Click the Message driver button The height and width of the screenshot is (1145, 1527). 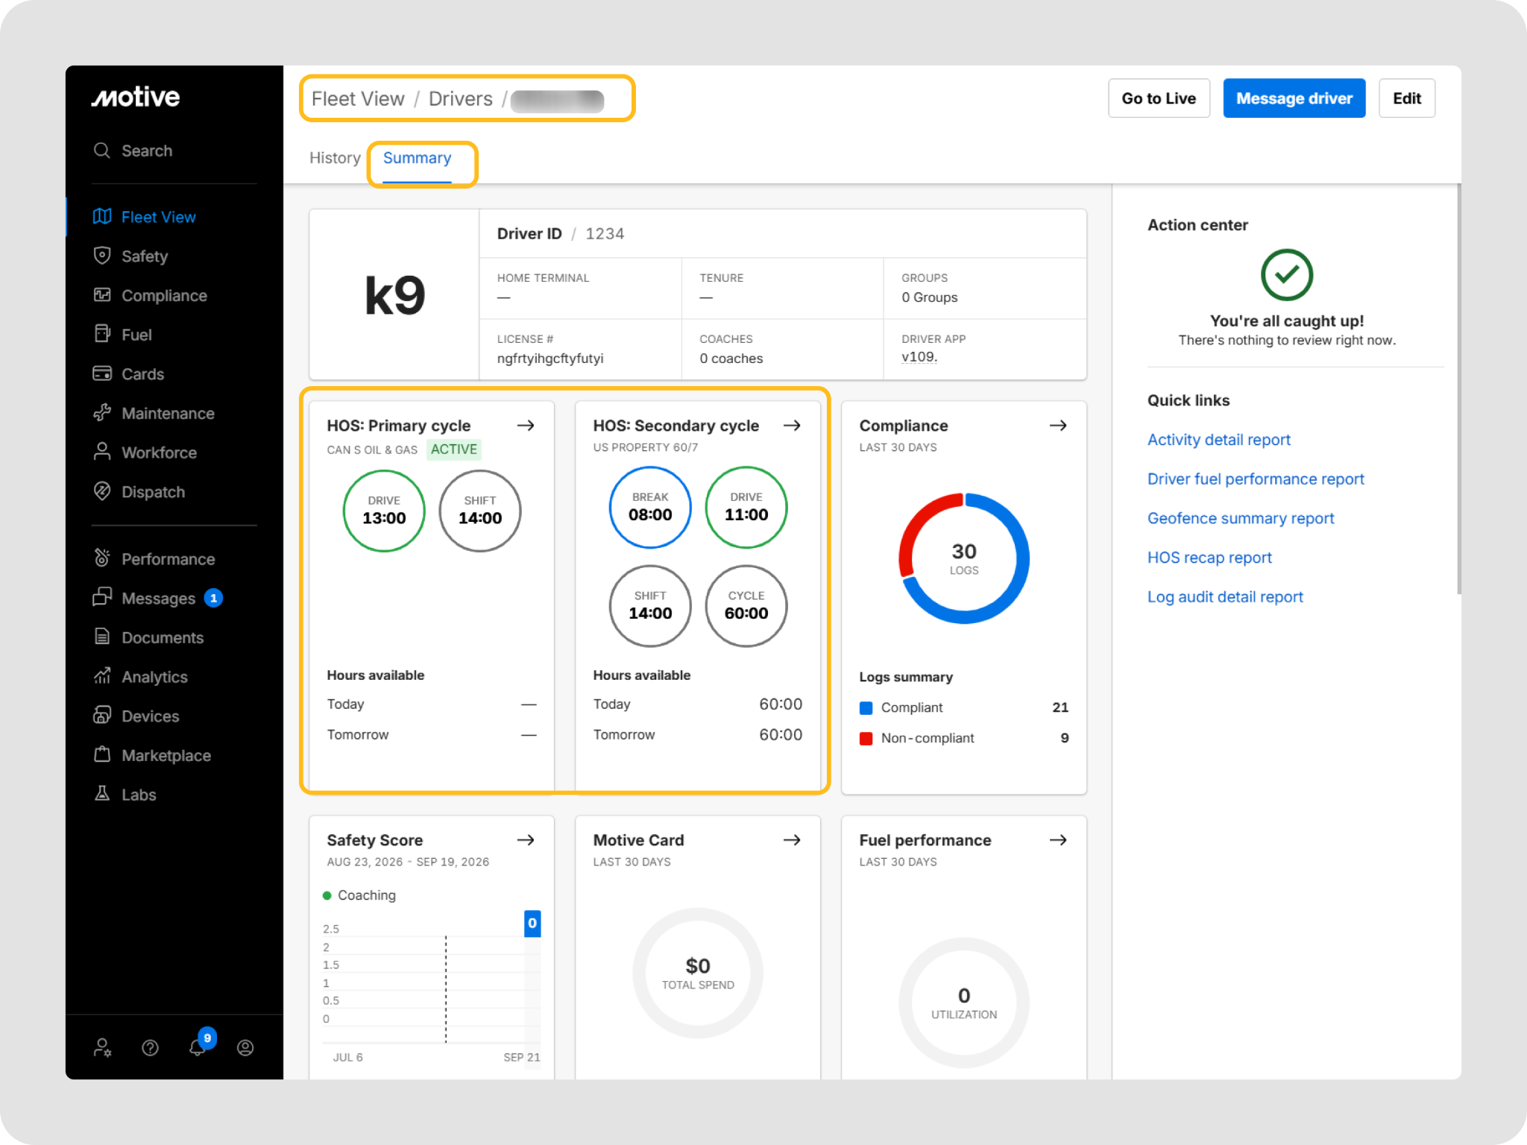(x=1294, y=98)
